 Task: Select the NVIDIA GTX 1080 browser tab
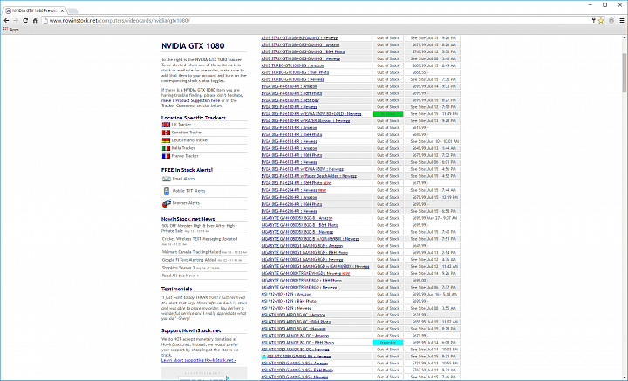click(x=35, y=10)
